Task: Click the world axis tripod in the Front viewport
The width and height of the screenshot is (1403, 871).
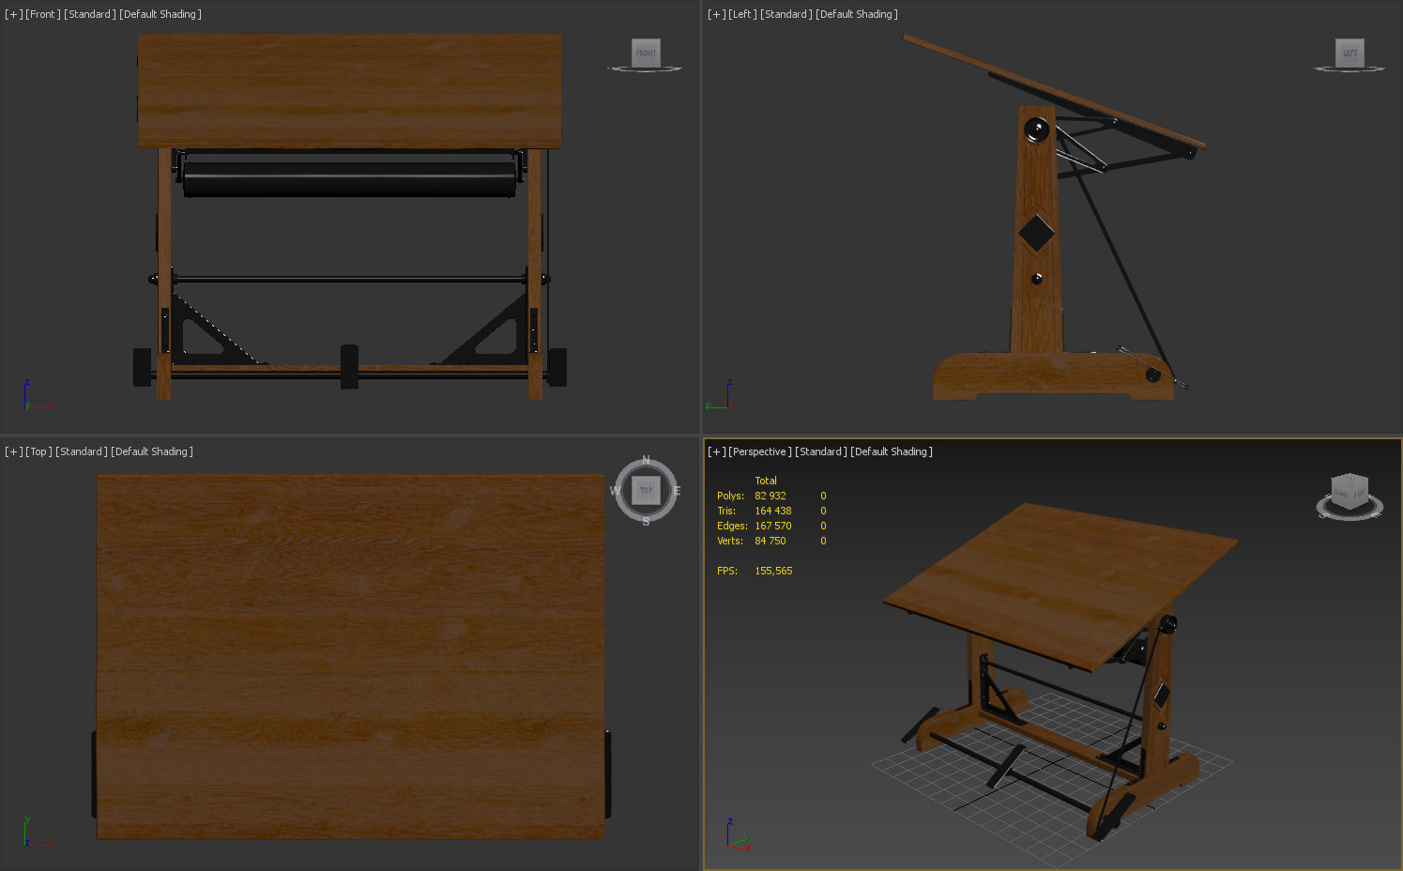Action: pyautogui.click(x=33, y=394)
